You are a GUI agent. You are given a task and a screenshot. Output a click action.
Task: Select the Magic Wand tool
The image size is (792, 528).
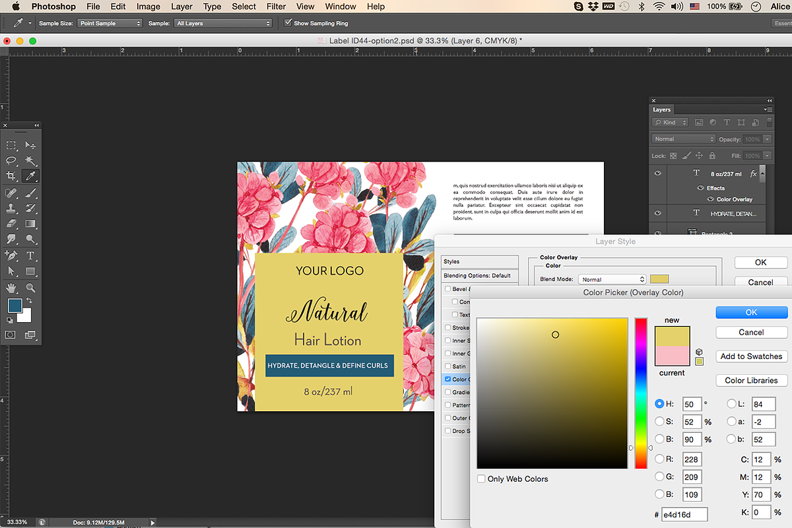point(30,160)
